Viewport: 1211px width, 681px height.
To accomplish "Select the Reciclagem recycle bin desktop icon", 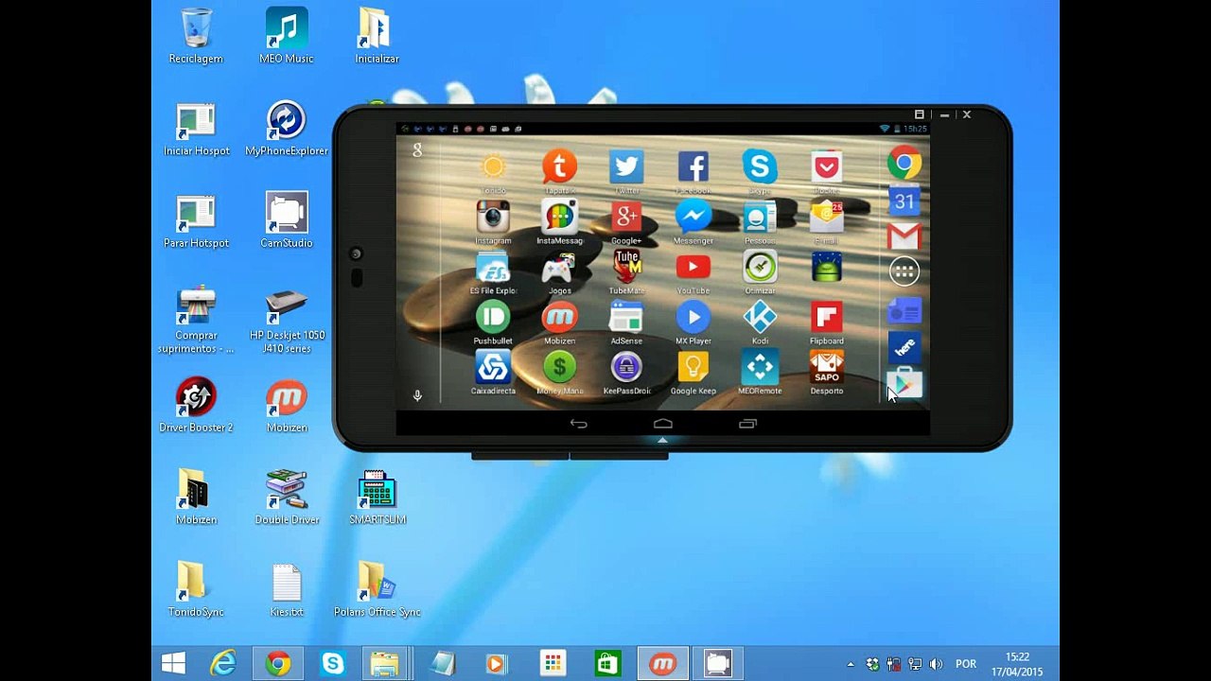I will point(196,37).
